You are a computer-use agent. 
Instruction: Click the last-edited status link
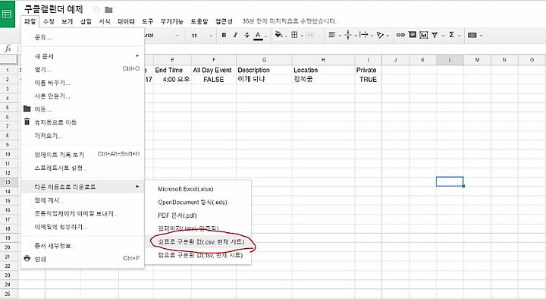[x=289, y=21]
